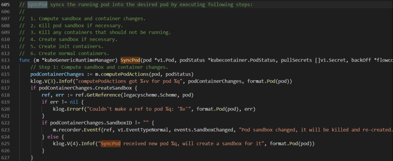The width and height of the screenshot is (393, 161).
Task: Click line number 607 in the gutter
Action: pyautogui.click(x=5, y=19)
